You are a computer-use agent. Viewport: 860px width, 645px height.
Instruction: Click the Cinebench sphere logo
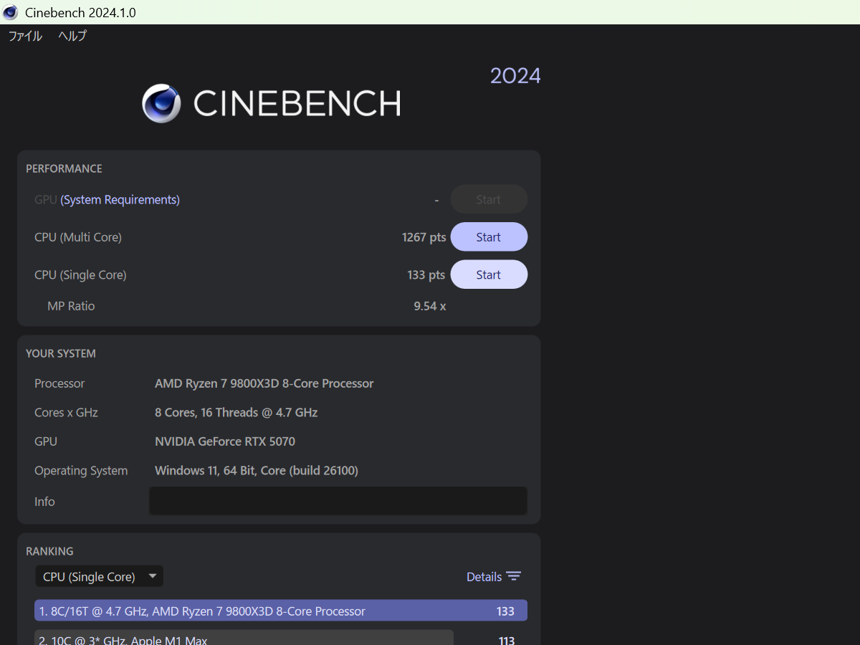(x=161, y=103)
